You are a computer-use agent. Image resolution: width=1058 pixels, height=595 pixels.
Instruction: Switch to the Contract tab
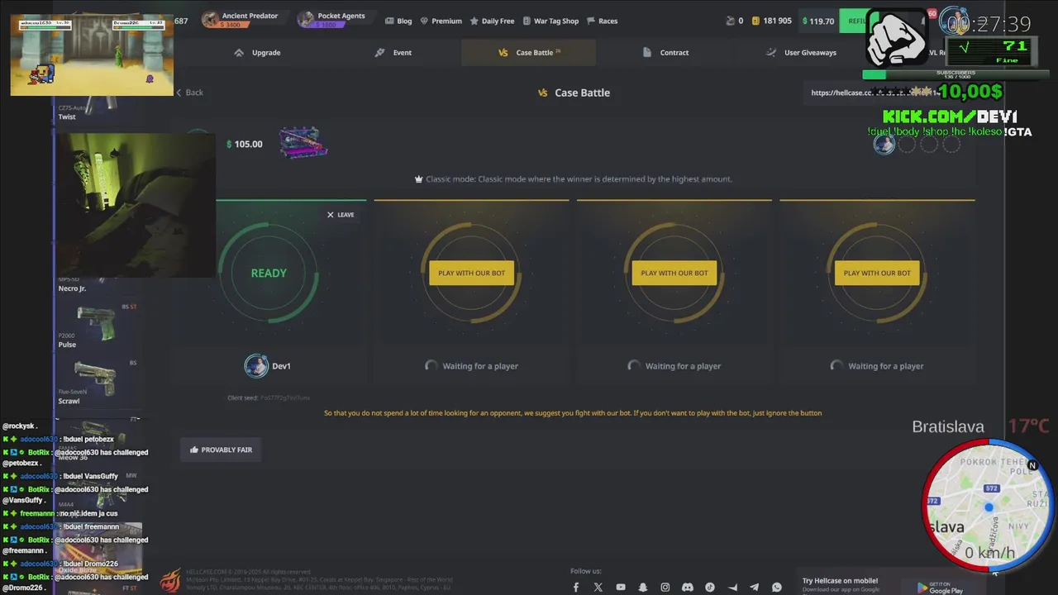[x=665, y=52]
